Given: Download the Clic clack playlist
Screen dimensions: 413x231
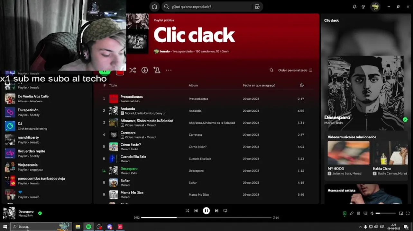Looking at the screenshot, I should [145, 70].
